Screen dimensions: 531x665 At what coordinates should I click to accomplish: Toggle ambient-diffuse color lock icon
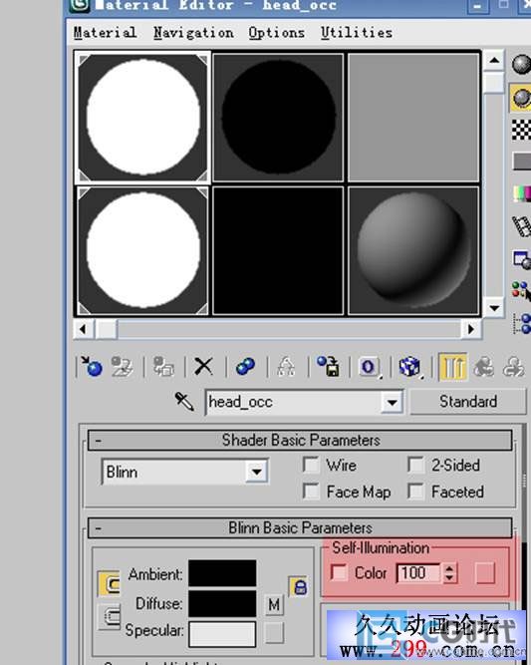point(299,587)
